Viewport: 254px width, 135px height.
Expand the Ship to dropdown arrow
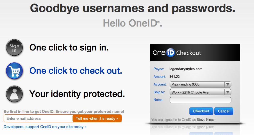[x=228, y=92]
